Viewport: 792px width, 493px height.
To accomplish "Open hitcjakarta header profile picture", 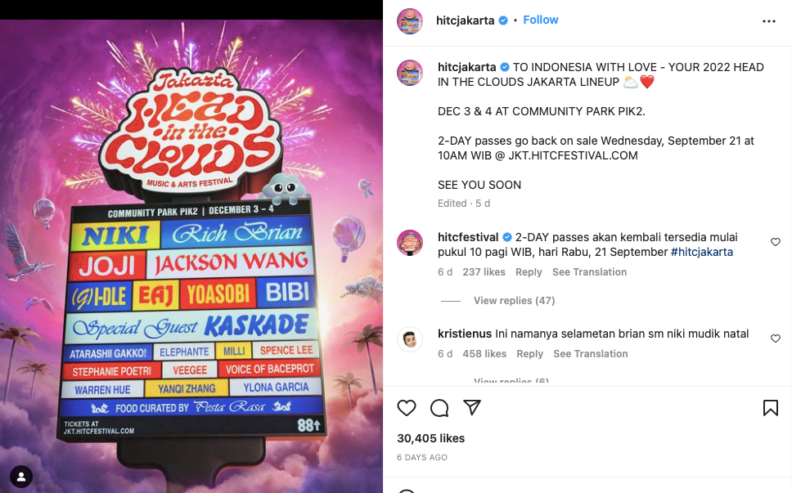I will 410,21.
